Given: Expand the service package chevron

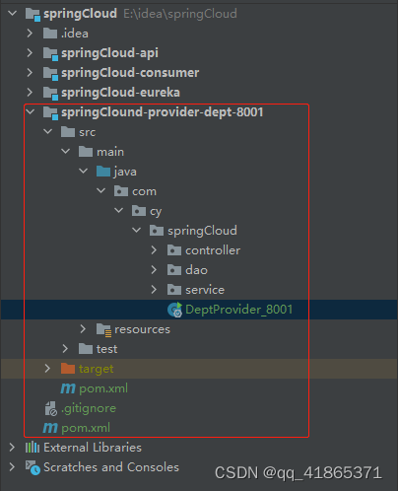Looking at the screenshot, I should click(x=154, y=290).
